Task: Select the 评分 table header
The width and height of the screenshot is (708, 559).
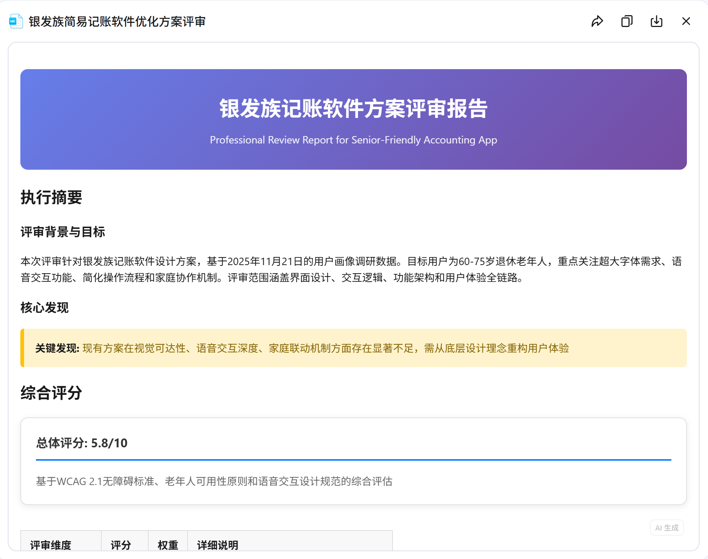Action: (120, 545)
